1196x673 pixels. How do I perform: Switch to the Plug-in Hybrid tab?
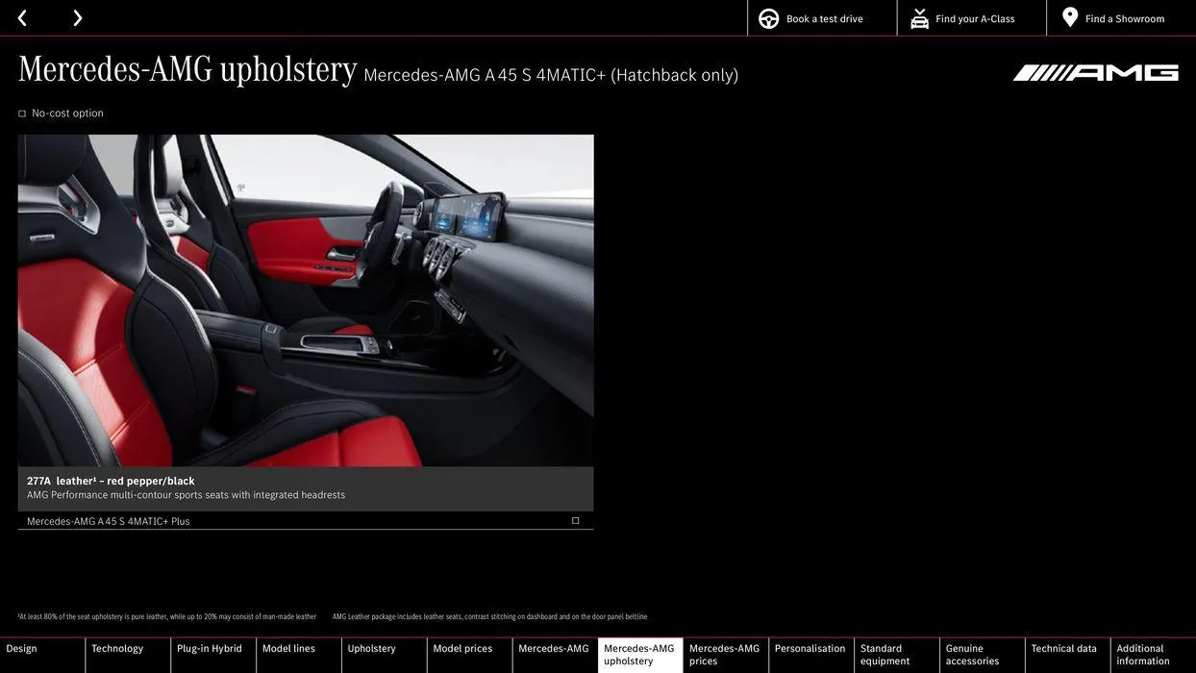[x=210, y=649]
